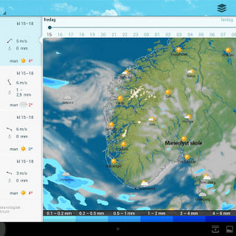
Task: Jump to hour 21 on the timeline
Action: point(114,35)
